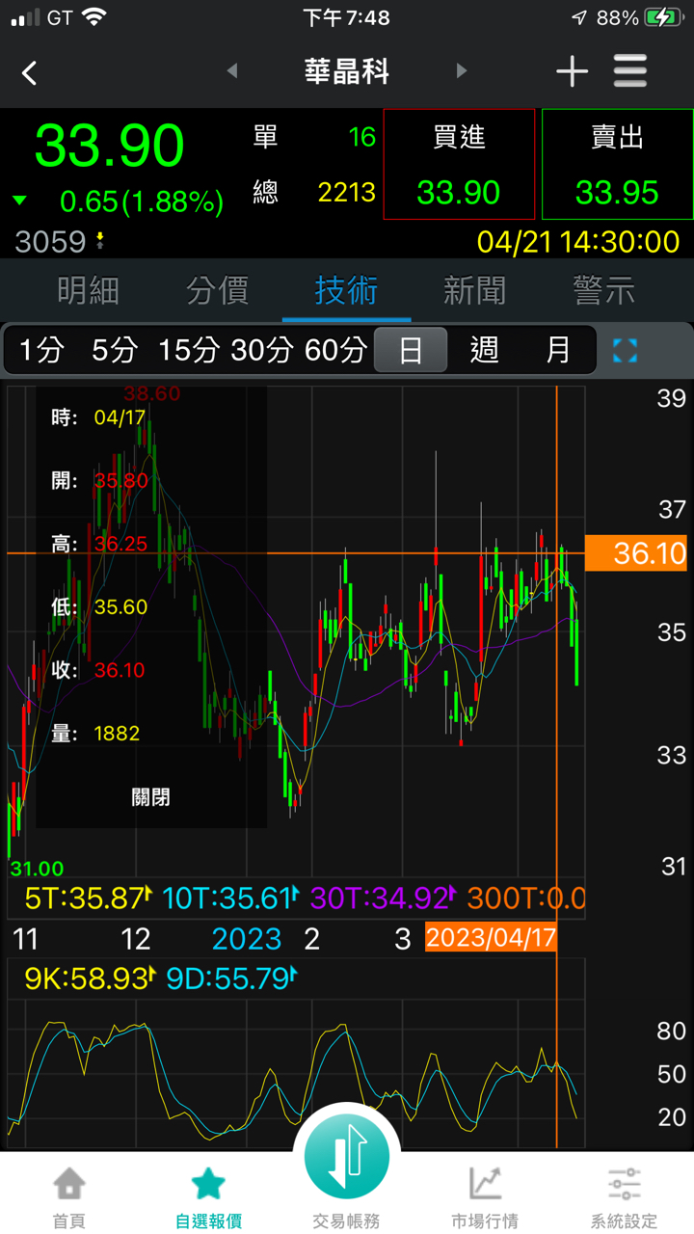The height and width of the screenshot is (1234, 694).
Task: Tap single volume value 16
Action: pyautogui.click(x=362, y=137)
